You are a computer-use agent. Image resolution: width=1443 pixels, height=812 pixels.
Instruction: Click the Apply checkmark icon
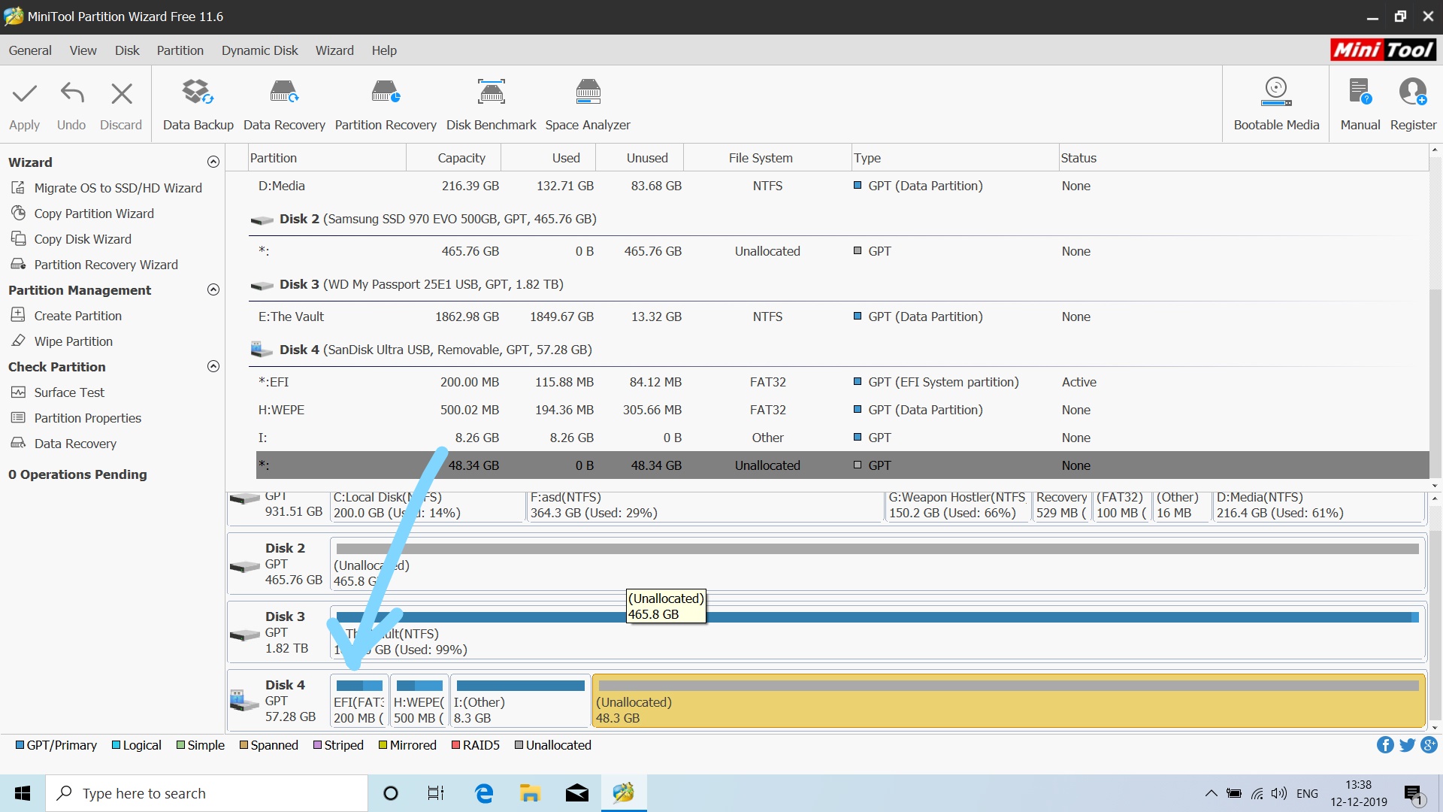[25, 93]
